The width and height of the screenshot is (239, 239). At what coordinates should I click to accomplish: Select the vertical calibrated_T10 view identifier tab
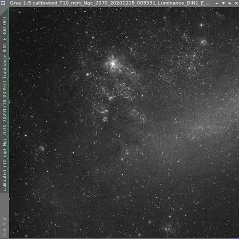point(5,104)
